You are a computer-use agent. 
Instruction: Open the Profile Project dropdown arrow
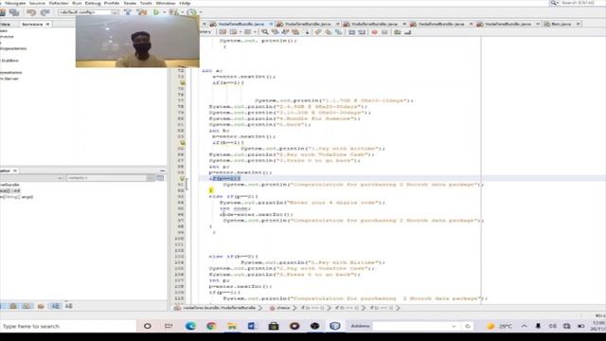[200, 12]
